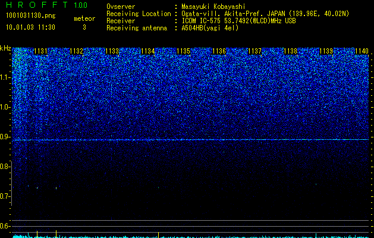This screenshot has height=238, width=374.
Task: Click the HROFFT program title
Action: [37, 5]
